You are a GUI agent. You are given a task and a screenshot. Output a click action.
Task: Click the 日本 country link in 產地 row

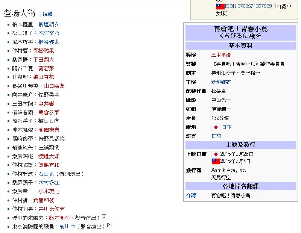tap(227, 127)
